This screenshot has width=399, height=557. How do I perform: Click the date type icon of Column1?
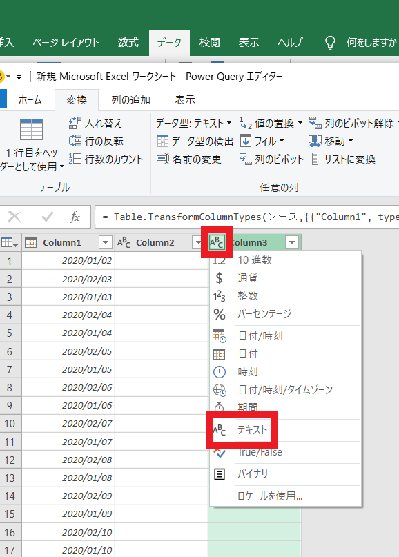coord(30,243)
